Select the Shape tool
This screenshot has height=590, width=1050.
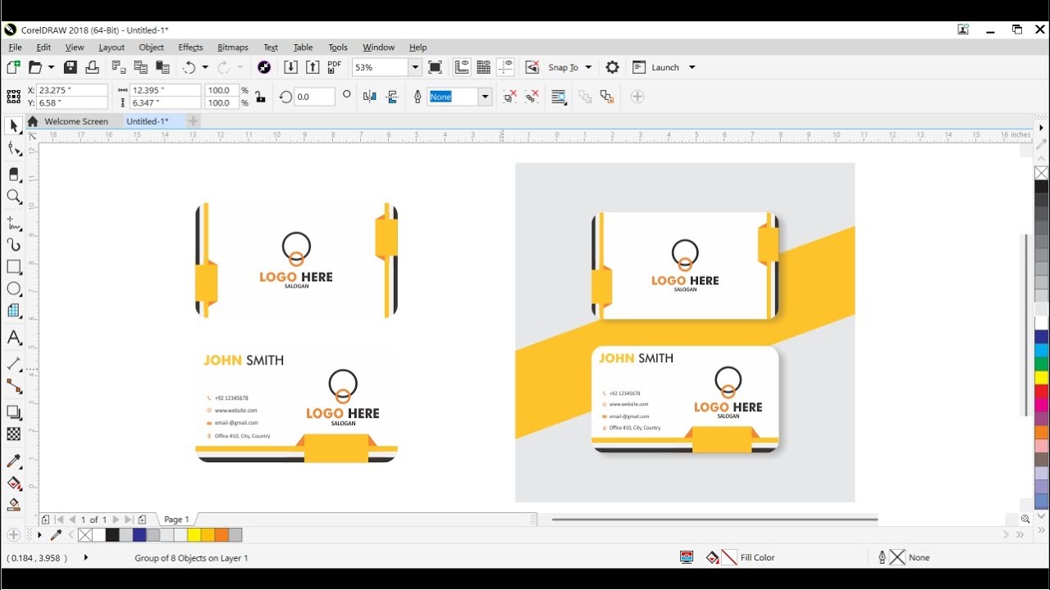pos(13,149)
